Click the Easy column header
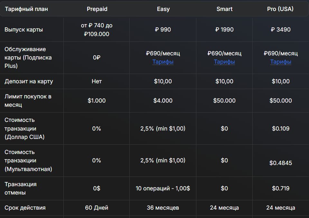This screenshot has height=218, width=309. pos(163,9)
